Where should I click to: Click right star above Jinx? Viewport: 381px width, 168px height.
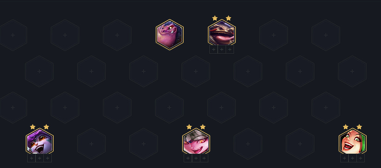click(359, 127)
